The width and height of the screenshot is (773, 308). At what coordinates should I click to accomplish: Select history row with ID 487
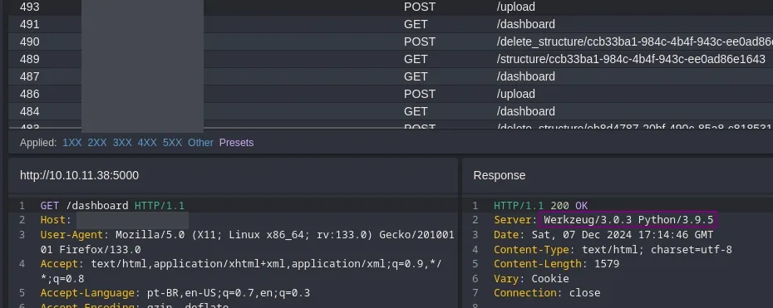[391, 76]
